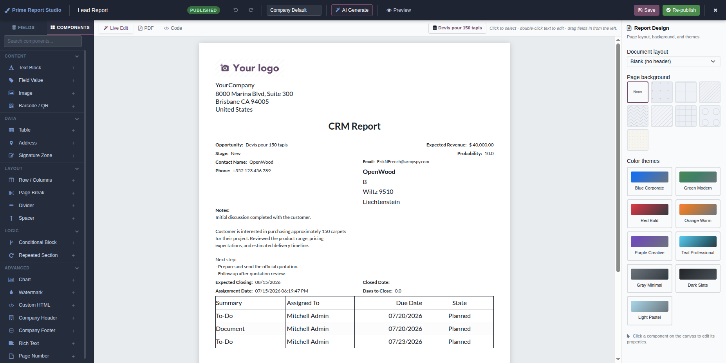726x363 pixels.
Task: Close the report editor with X
Action: tap(715, 10)
